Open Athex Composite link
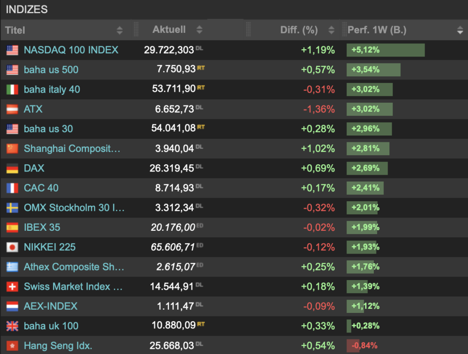468x354 pixels. [74, 267]
